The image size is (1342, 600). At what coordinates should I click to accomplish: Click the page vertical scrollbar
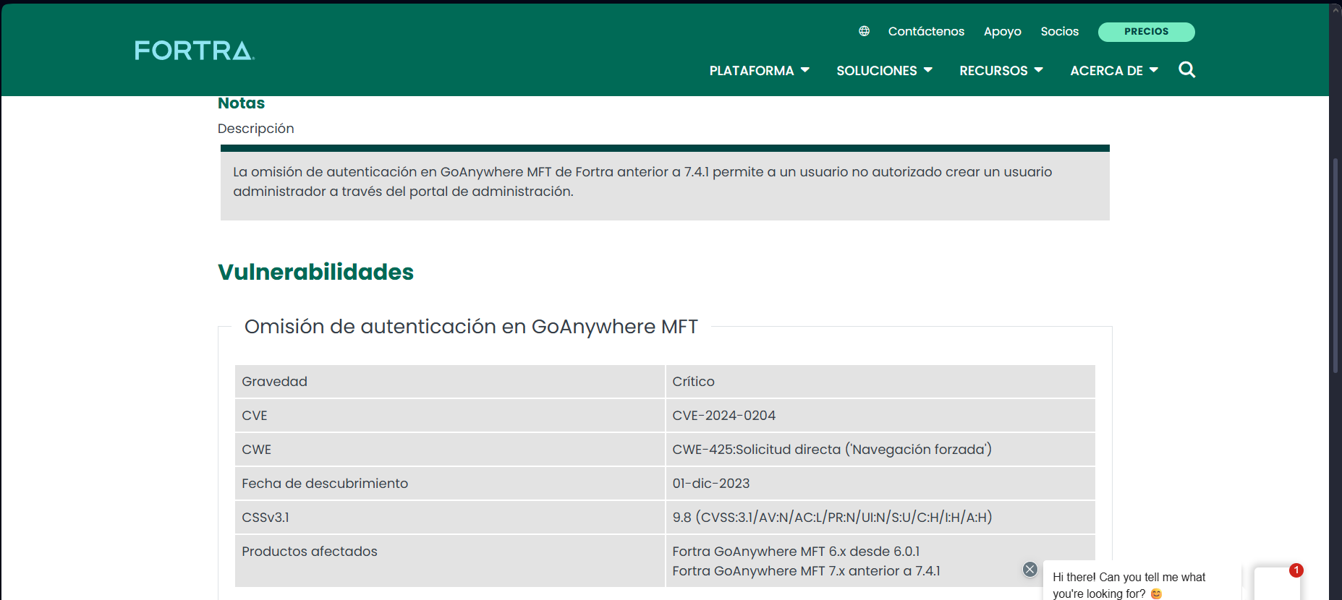tap(1335, 265)
